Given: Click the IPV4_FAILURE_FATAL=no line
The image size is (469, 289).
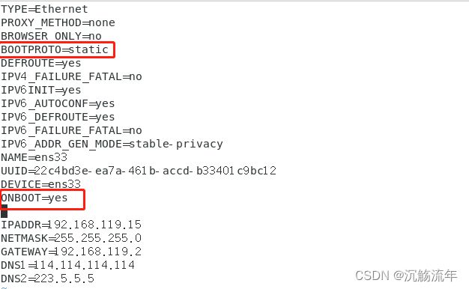Looking at the screenshot, I should (71, 76).
